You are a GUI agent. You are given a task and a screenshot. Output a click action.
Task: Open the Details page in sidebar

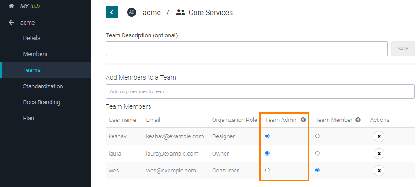click(31, 38)
